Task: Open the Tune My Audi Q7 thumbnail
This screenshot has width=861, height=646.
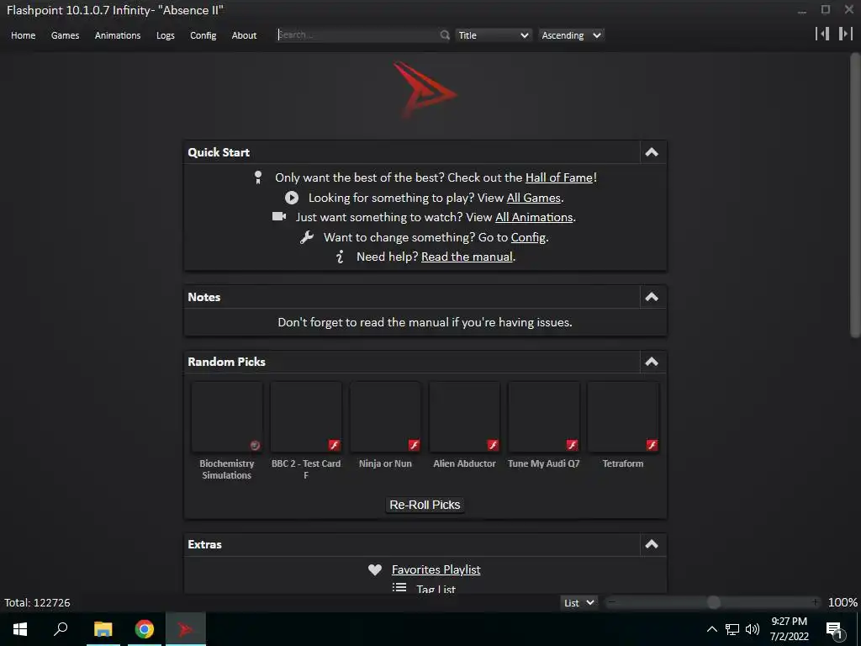Action: [x=544, y=417]
